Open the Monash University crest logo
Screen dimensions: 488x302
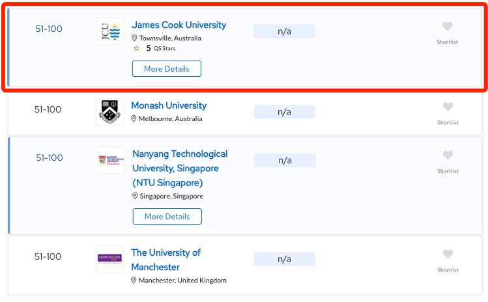pos(109,112)
